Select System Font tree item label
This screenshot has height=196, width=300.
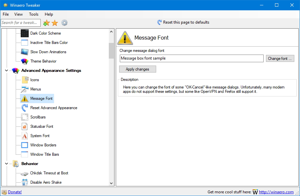click(40, 136)
